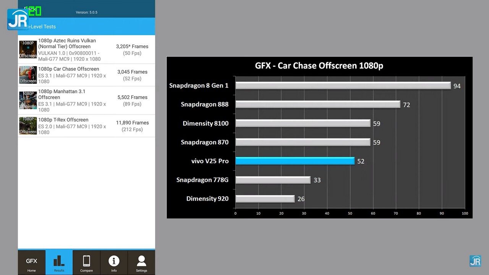Click the Level Tests section header
489x275 pixels.
tap(86, 26)
